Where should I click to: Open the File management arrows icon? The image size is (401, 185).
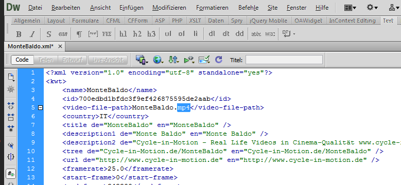173,60
